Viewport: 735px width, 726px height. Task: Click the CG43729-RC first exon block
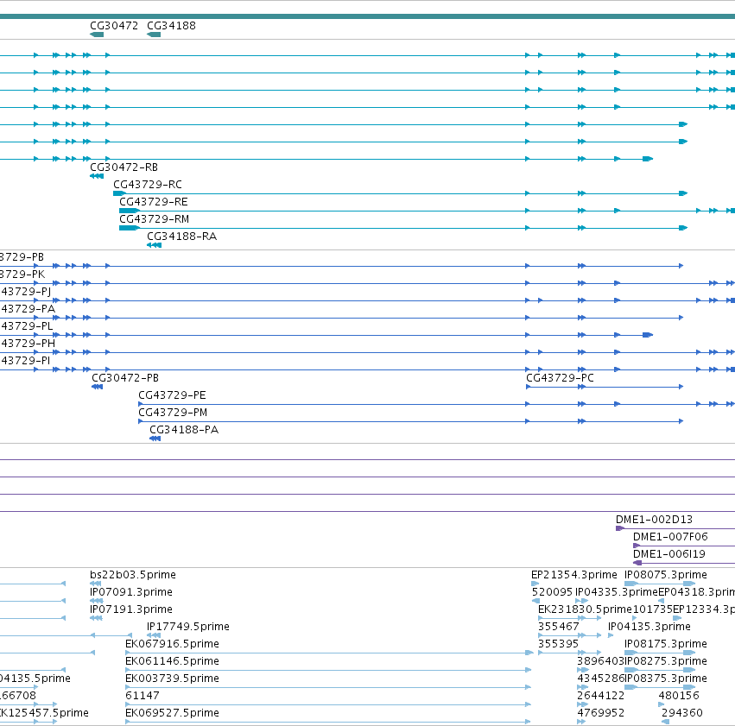[x=119, y=193]
